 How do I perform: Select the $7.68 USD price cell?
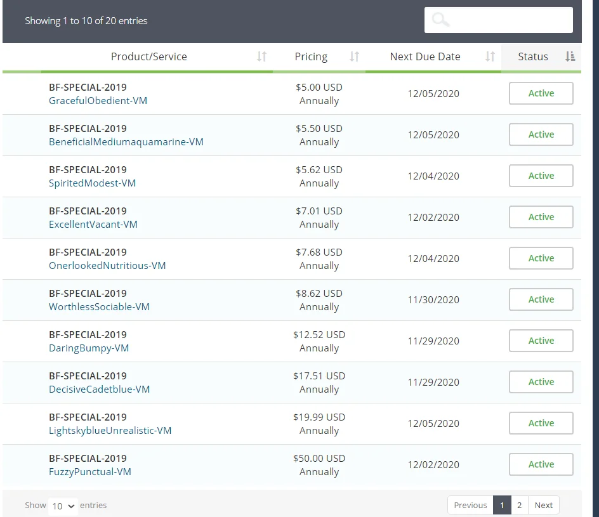coord(319,259)
